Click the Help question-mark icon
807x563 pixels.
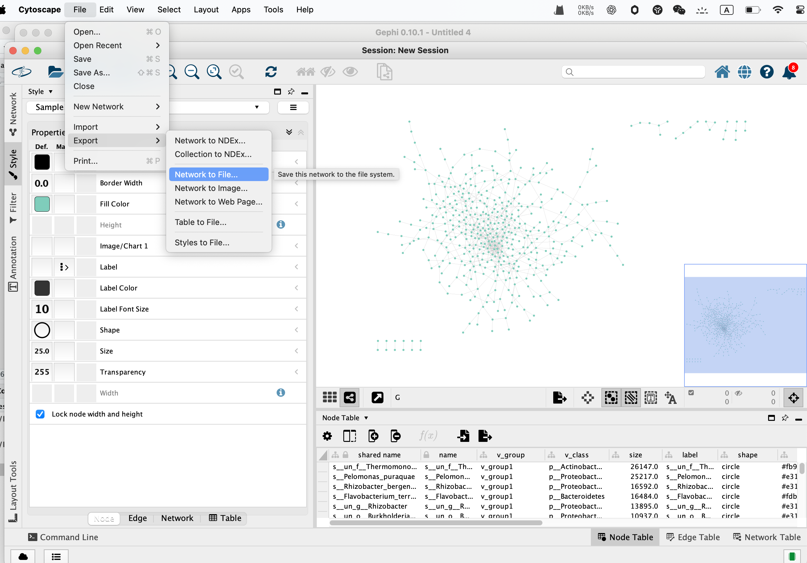tap(767, 72)
